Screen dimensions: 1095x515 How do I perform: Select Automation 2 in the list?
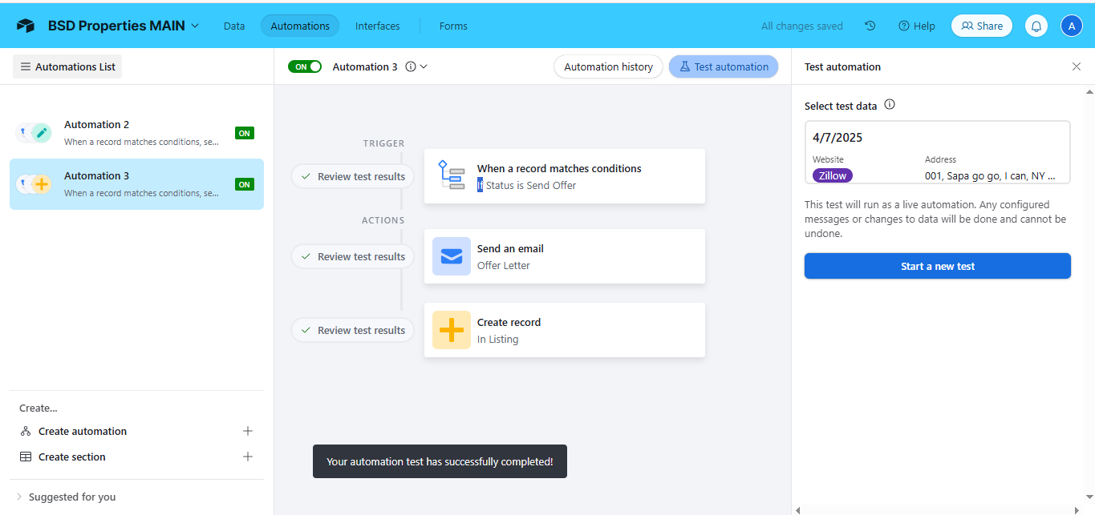(136, 133)
